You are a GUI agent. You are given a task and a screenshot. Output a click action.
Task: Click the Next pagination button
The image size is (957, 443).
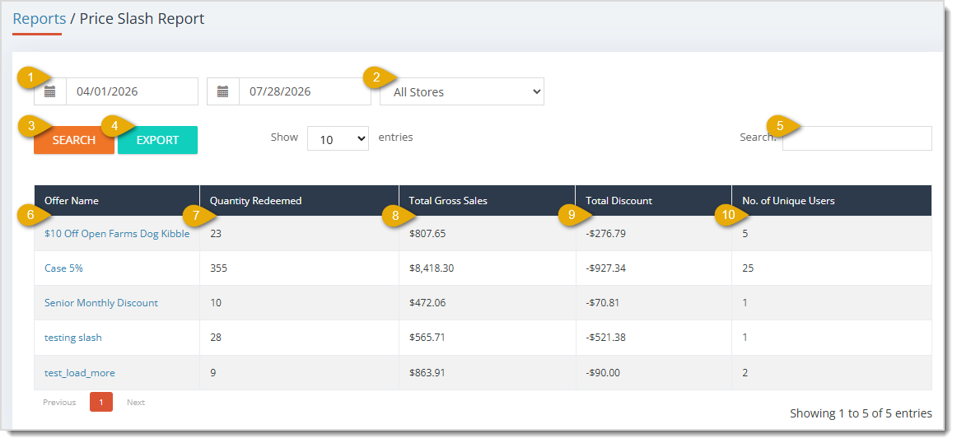(136, 402)
